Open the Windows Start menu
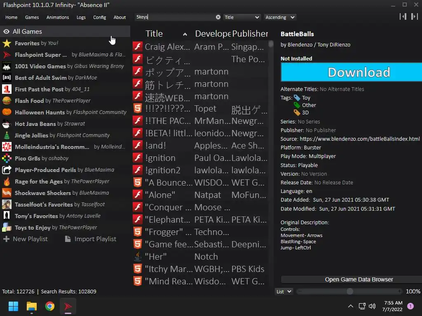Image resolution: width=422 pixels, height=316 pixels. [13, 306]
